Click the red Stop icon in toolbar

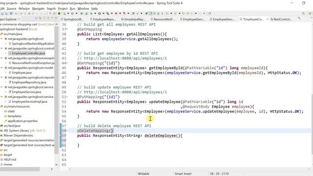[x=116, y=14]
